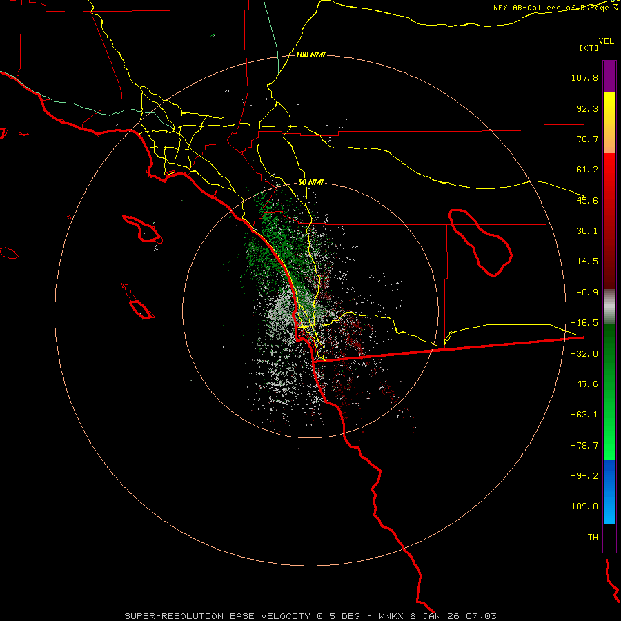Select the -78.7 scale value

pyautogui.click(x=584, y=446)
